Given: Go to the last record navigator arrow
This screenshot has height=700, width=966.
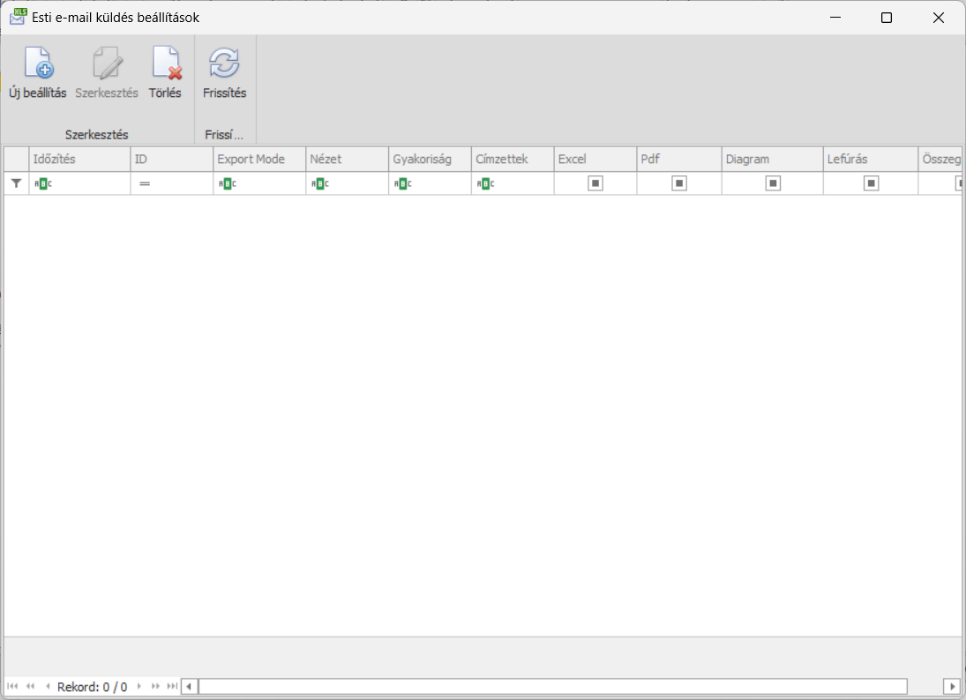Looking at the screenshot, I should [172, 686].
